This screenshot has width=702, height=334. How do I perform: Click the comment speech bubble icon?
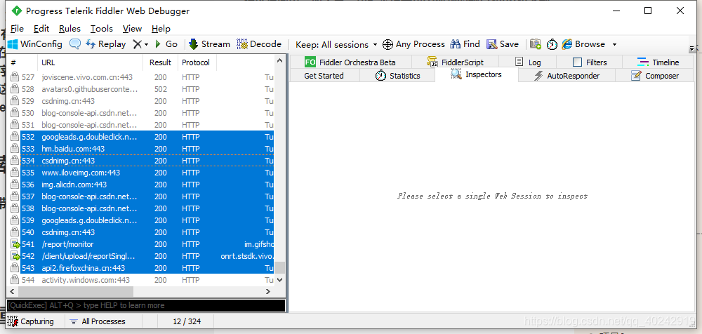click(x=75, y=44)
